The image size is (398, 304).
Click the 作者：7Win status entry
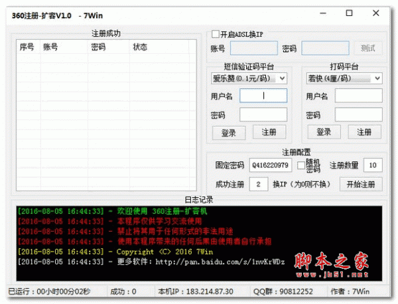pos(350,291)
